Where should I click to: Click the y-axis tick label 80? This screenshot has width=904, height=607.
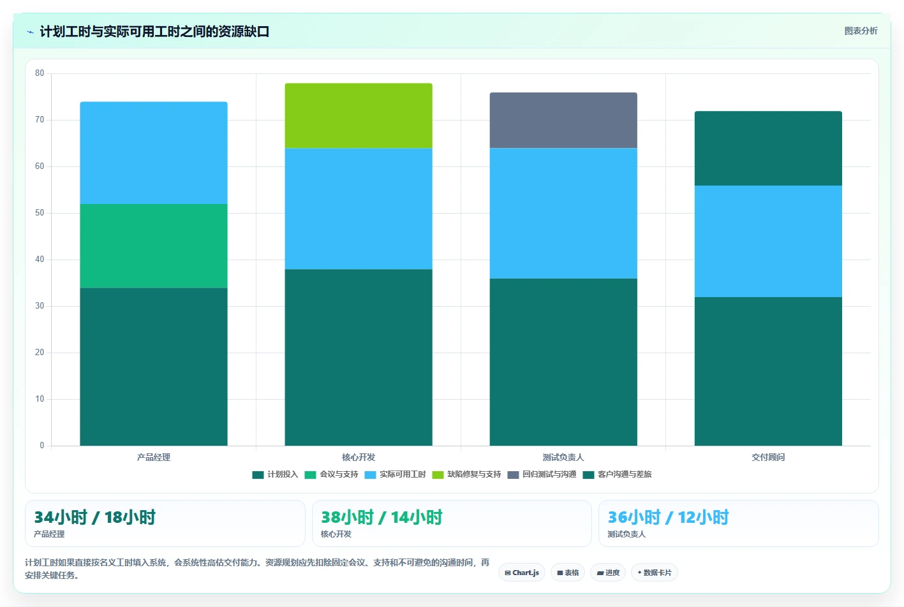click(40, 73)
